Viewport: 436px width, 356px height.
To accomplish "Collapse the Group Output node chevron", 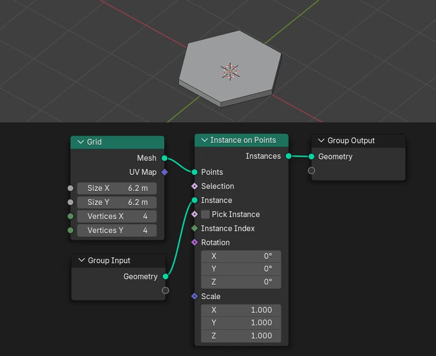I will (321, 141).
